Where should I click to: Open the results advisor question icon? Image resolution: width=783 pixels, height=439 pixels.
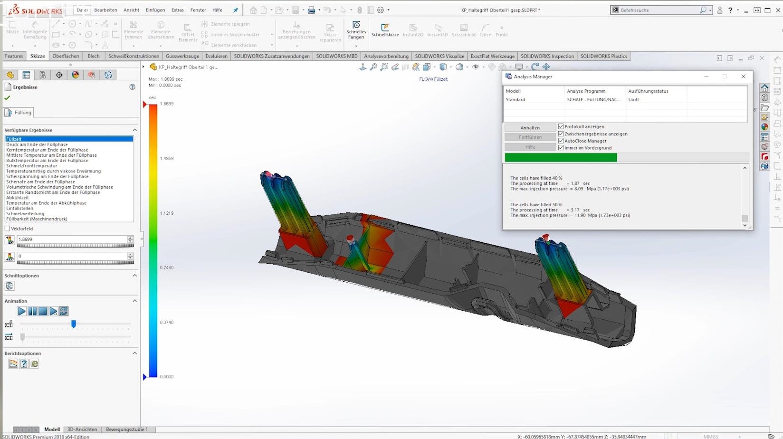click(x=24, y=364)
